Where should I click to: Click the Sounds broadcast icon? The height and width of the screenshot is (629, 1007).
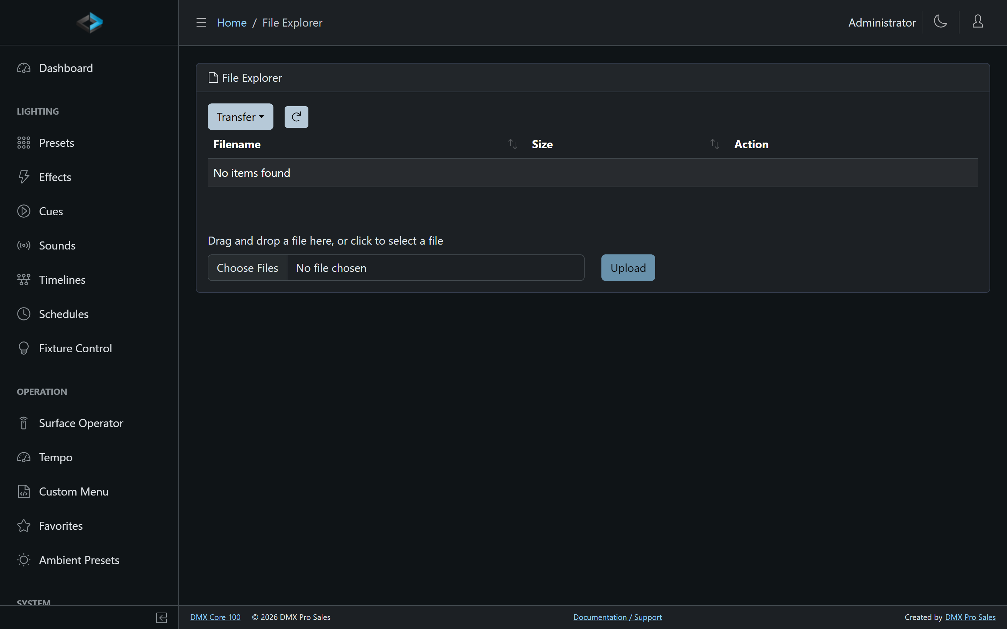[x=24, y=245]
